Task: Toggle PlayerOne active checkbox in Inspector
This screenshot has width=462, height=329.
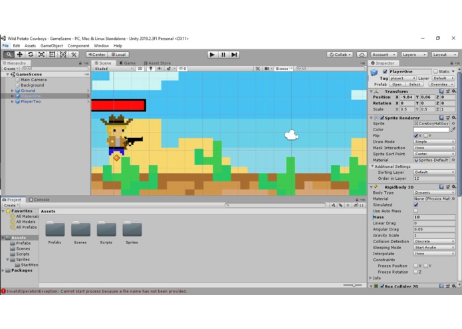Action: [385, 71]
